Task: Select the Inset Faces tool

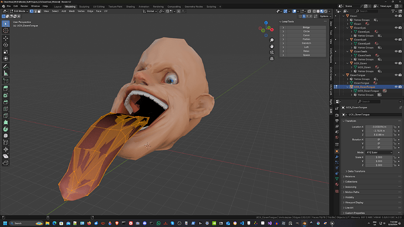Action: click(x=6, y=95)
